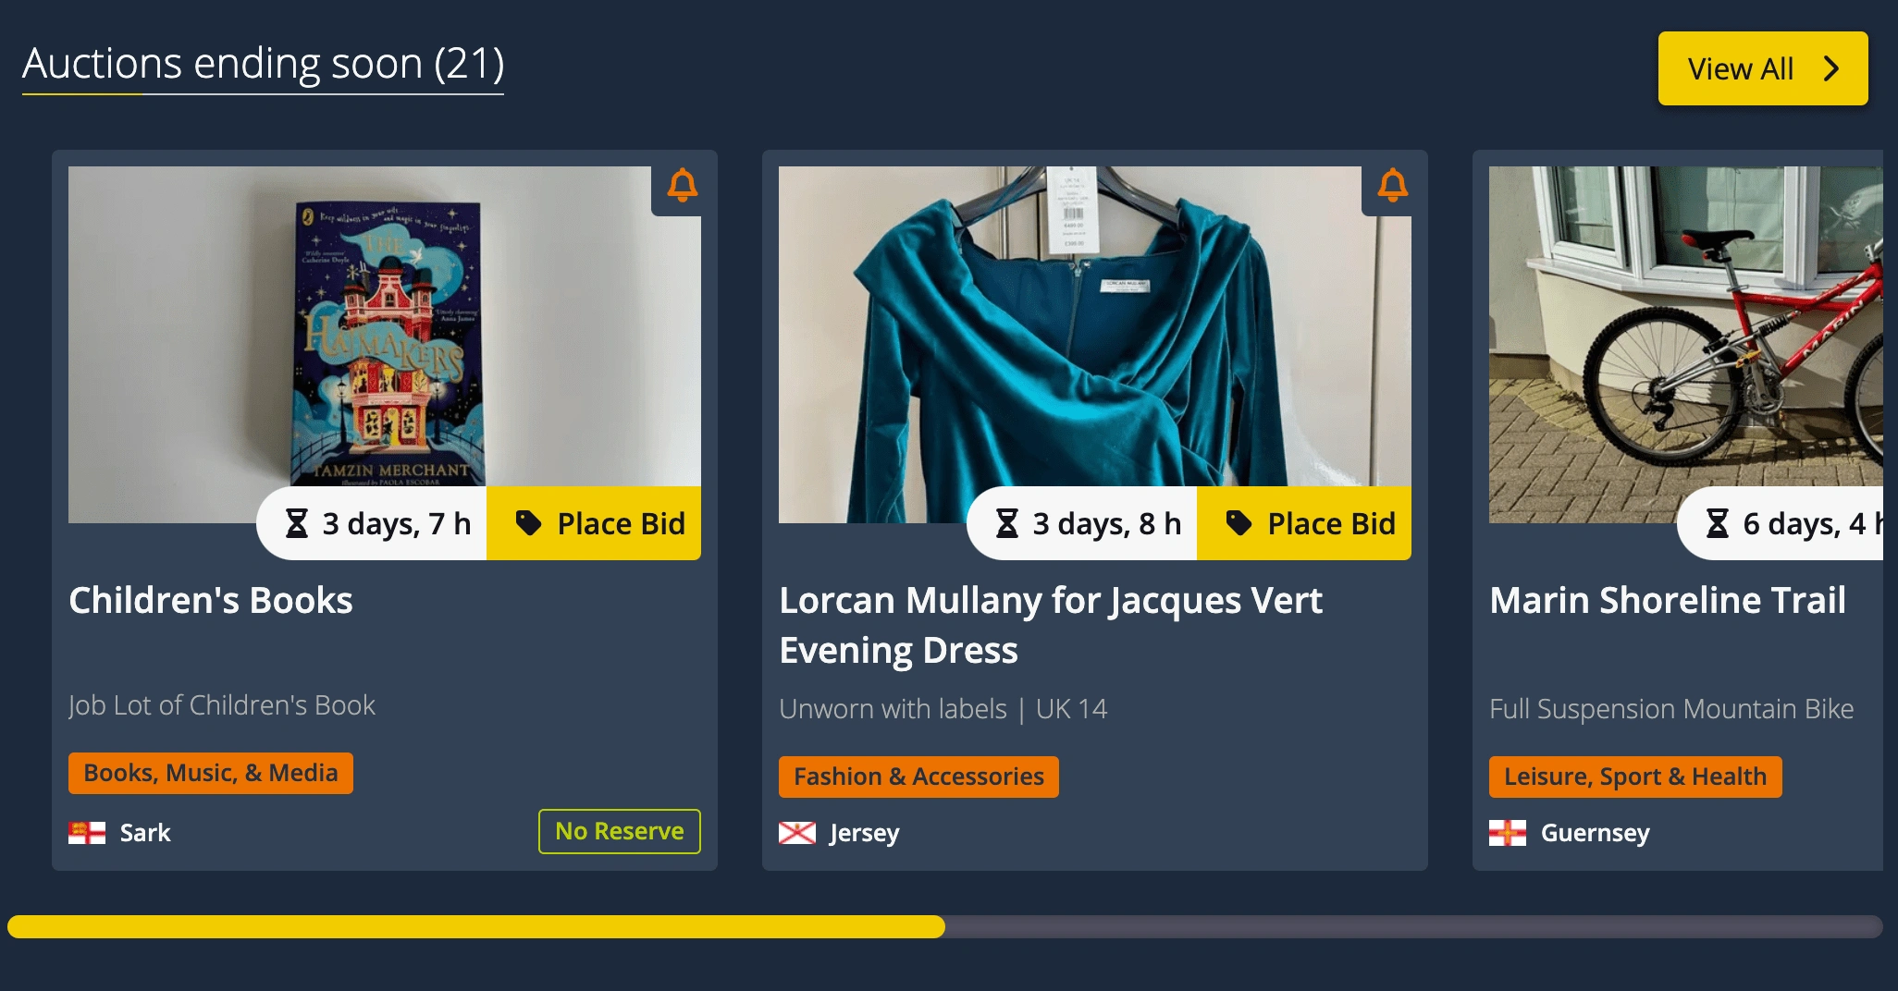This screenshot has width=1898, height=991.
Task: Open the Children's Books listing title
Action: coord(211,601)
